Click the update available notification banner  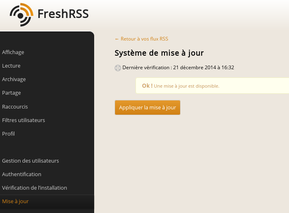[212, 86]
